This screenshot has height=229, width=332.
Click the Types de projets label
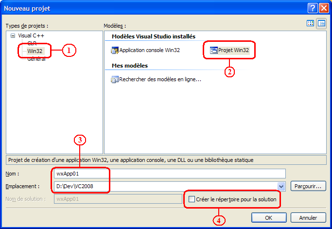pos(27,26)
